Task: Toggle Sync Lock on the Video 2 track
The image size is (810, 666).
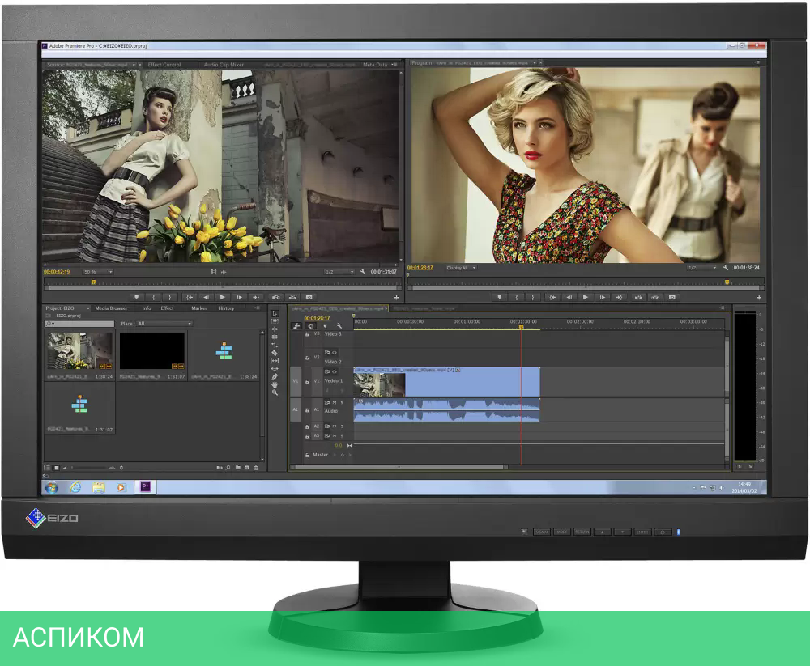Action: 327,351
